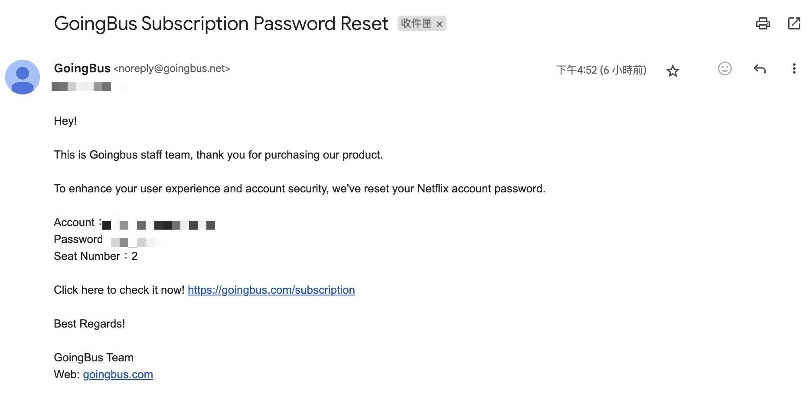This screenshot has height=396, width=809.
Task: Click the 下午4:52 timestamp
Action: coord(601,70)
